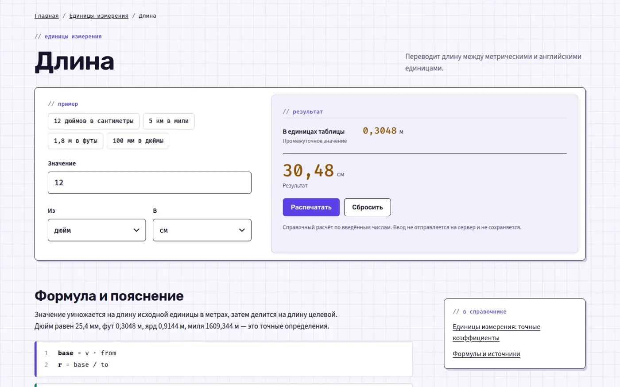The image size is (620, 387).
Task: Focus the Значение input field
Action: click(150, 183)
